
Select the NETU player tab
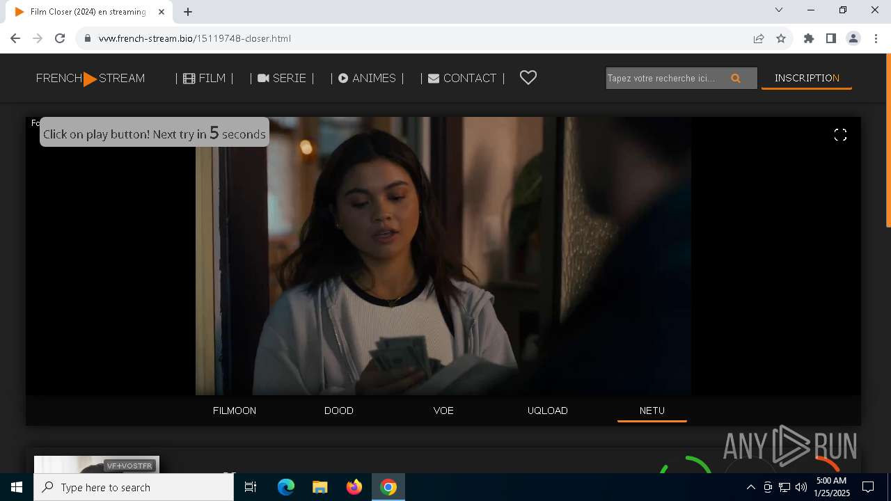click(x=652, y=411)
